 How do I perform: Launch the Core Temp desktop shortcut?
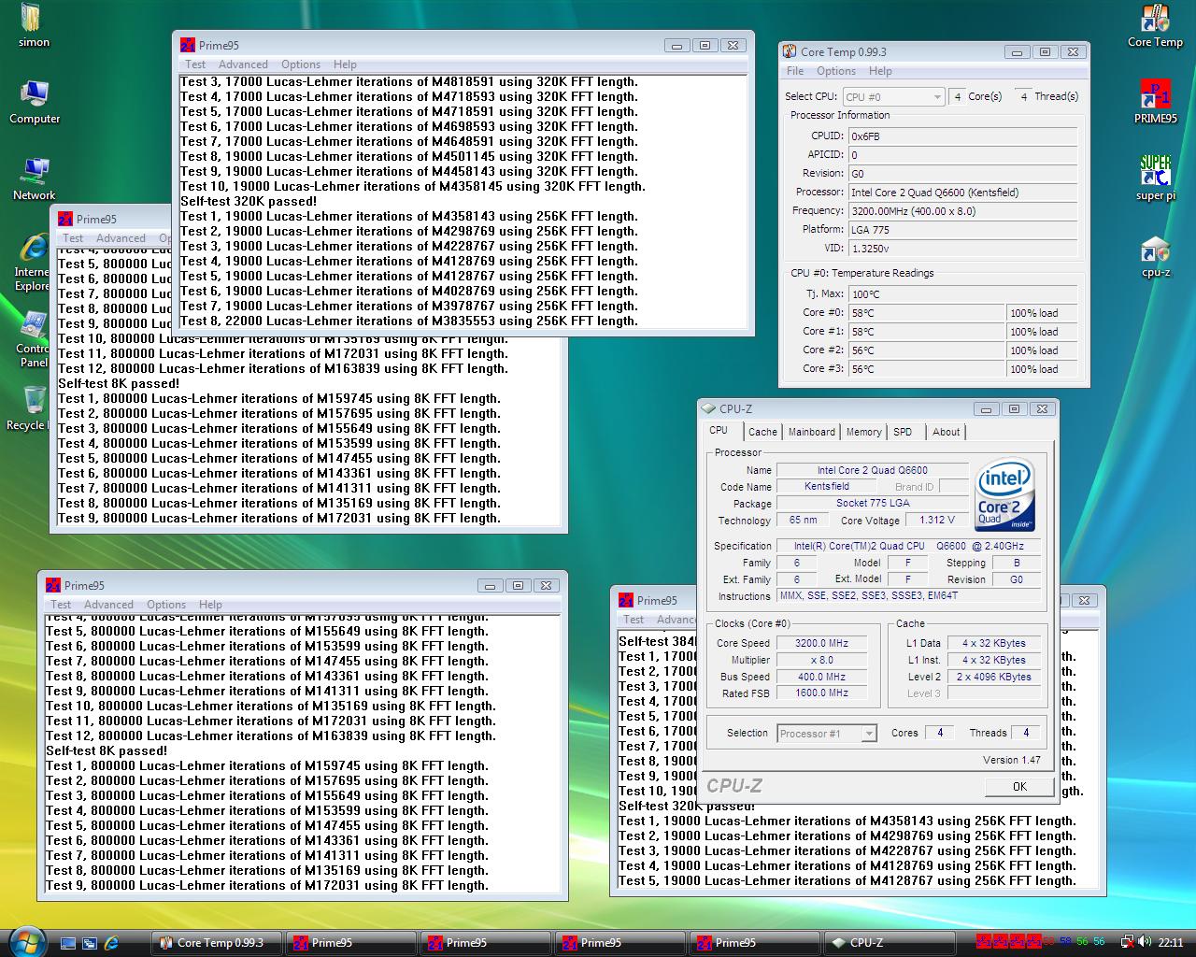pyautogui.click(x=1155, y=25)
